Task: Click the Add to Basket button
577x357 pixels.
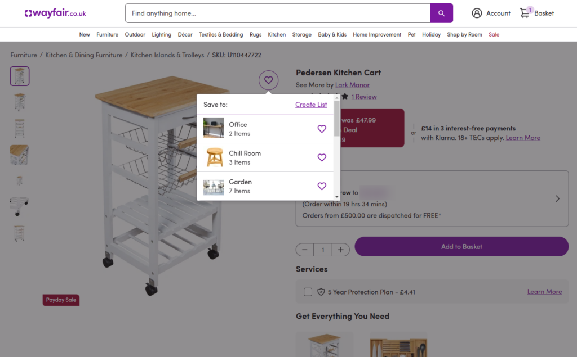Action: [461, 246]
